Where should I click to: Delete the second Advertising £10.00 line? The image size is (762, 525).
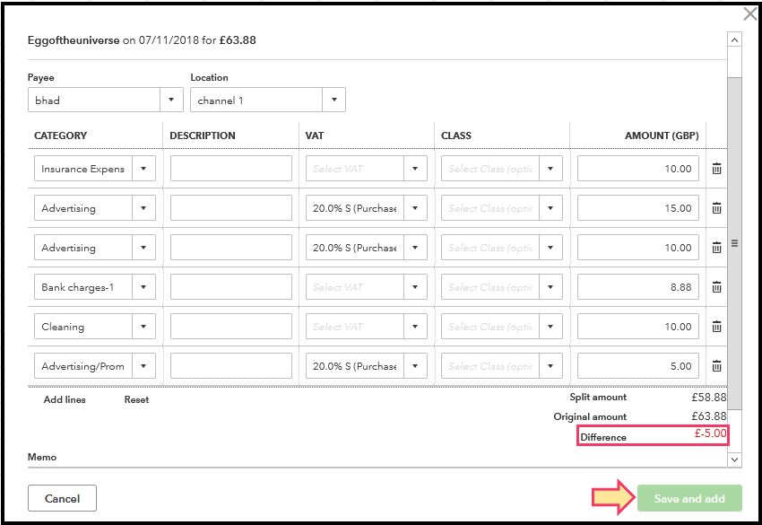coord(716,248)
